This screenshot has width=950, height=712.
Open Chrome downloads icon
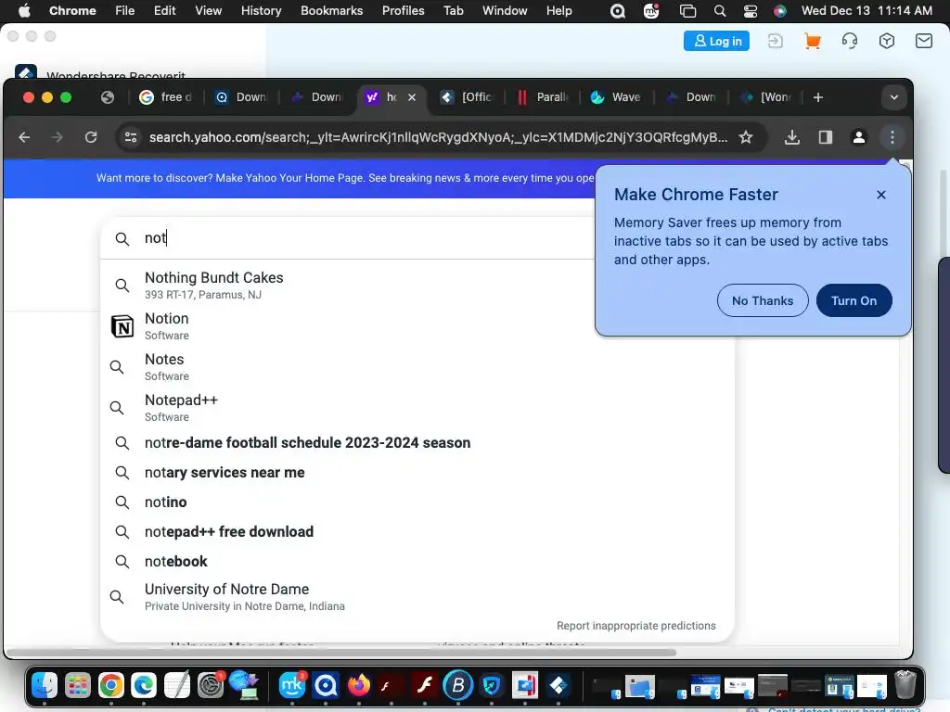pyautogui.click(x=792, y=137)
